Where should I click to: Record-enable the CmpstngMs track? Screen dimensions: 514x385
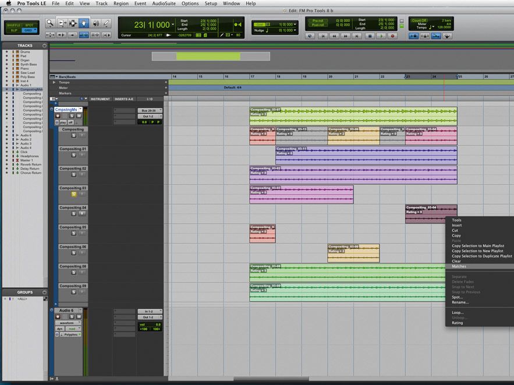(x=58, y=116)
